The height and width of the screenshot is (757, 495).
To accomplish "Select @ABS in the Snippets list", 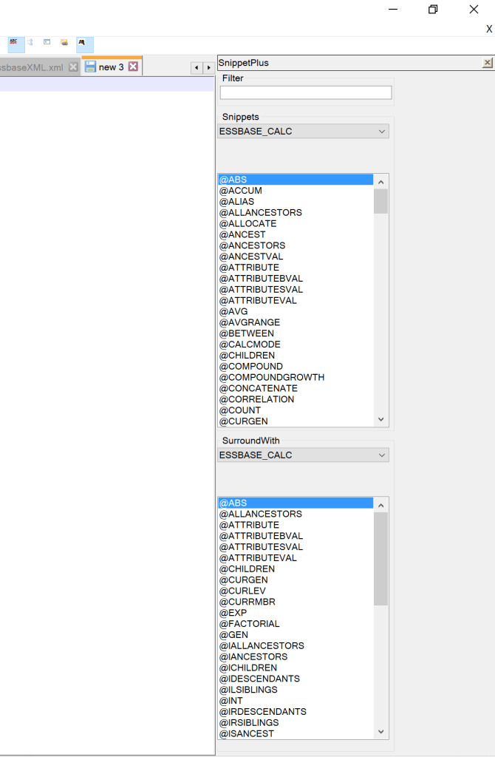I will (x=296, y=180).
